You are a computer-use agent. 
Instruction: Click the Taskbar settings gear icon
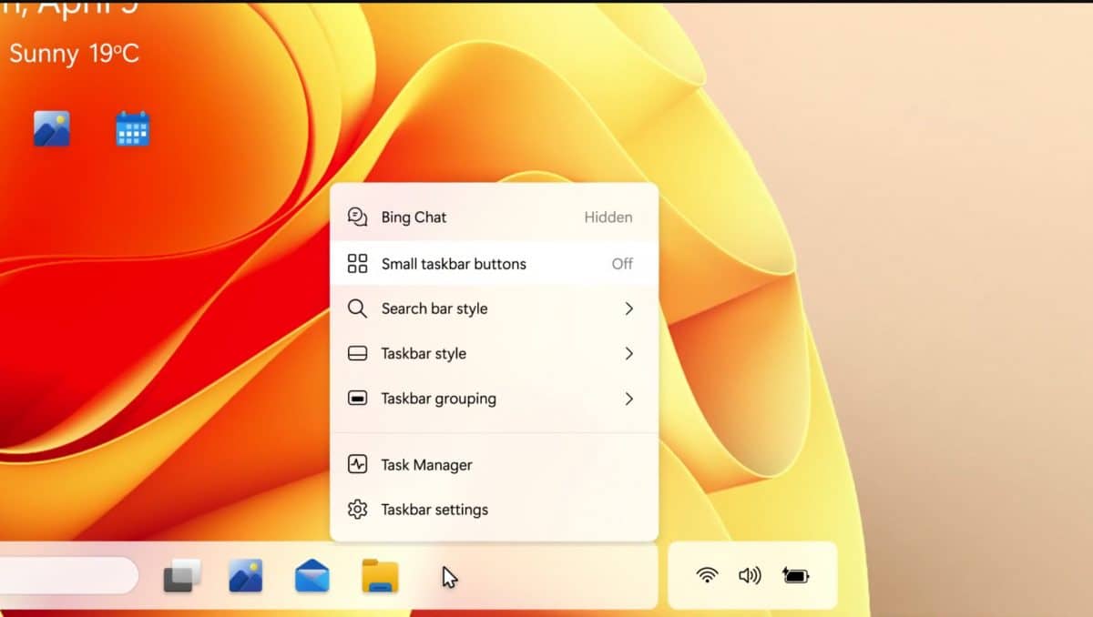(357, 510)
